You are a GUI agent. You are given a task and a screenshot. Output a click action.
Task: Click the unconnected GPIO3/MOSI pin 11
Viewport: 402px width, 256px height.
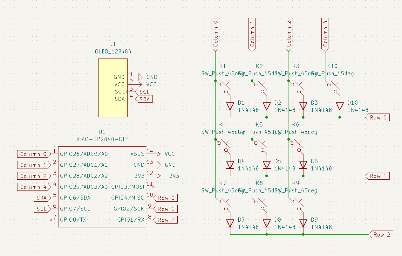coord(150,187)
